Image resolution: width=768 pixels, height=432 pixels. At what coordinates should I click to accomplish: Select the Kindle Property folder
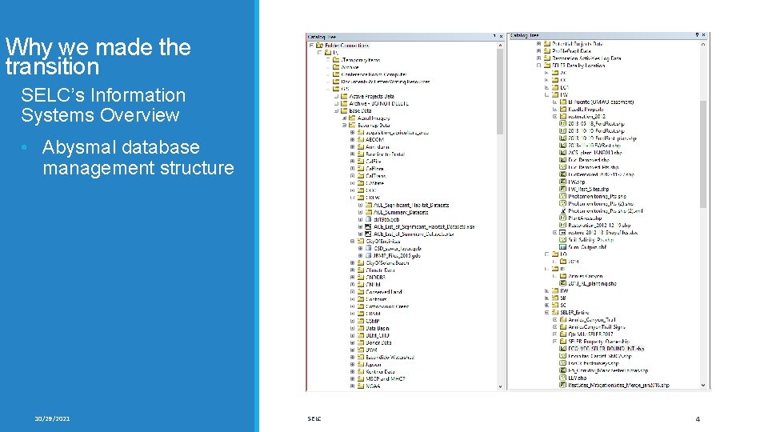(x=586, y=110)
